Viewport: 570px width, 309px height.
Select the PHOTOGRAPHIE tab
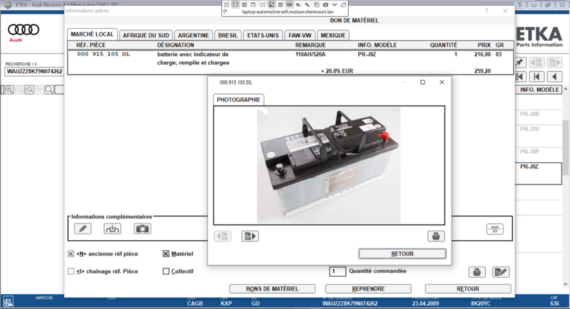(x=239, y=100)
